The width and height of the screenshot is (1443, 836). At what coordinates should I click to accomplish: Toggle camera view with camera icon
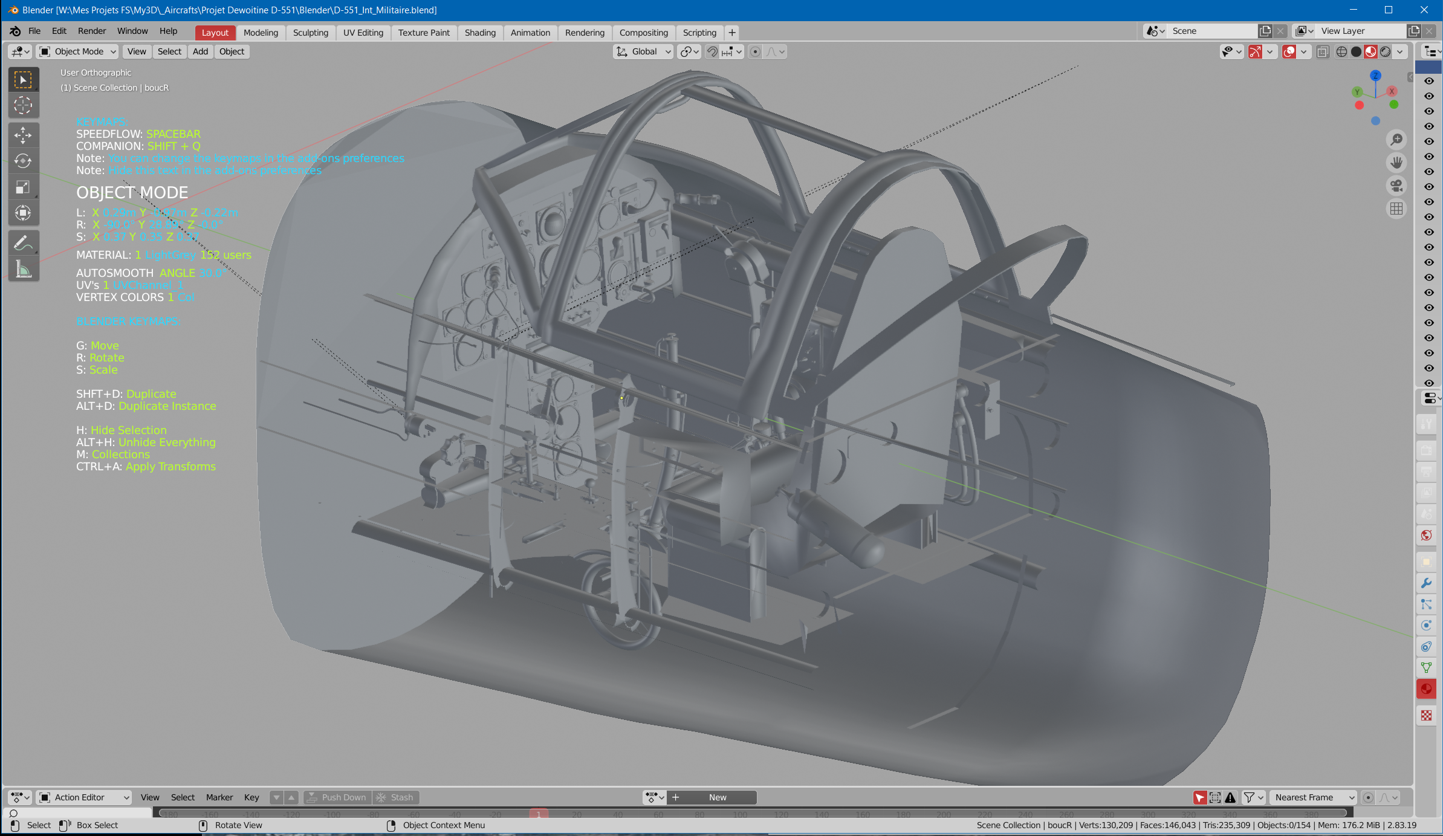pos(1396,186)
